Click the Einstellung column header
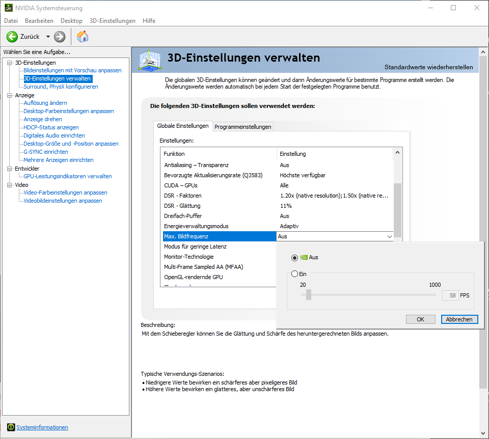Viewport: 489px width, 439px height. click(x=335, y=154)
